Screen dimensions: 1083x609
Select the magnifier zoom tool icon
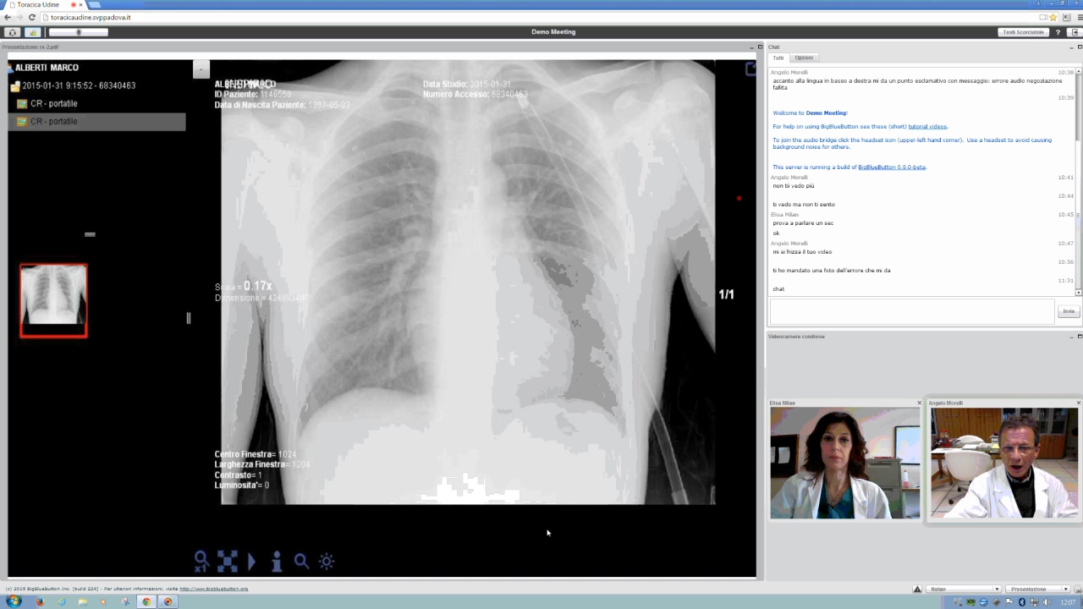pyautogui.click(x=301, y=561)
